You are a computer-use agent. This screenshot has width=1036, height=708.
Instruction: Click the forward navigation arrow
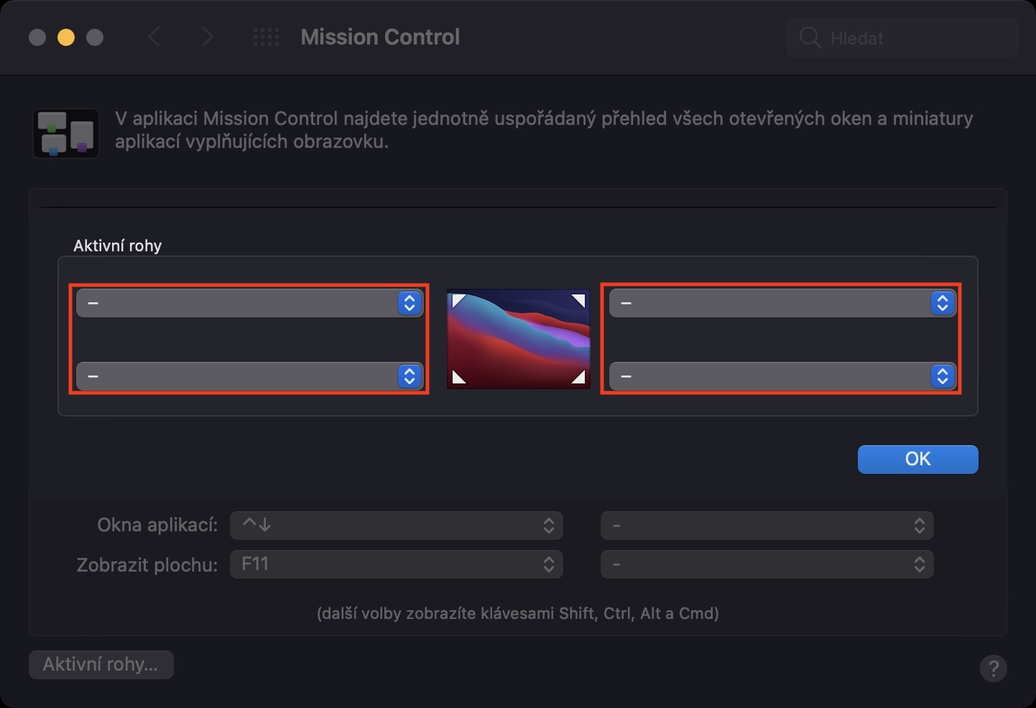207,37
